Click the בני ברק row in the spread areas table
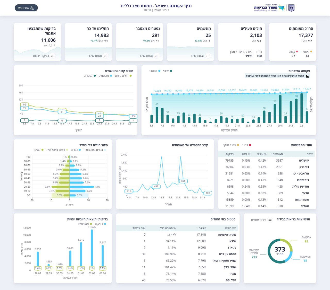The width and height of the screenshot is (330, 290). (x=266, y=167)
